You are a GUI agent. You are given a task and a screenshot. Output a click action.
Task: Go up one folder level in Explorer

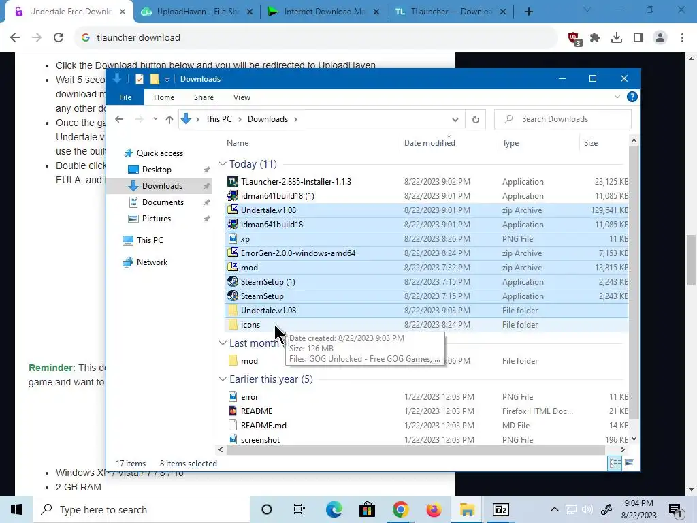click(169, 119)
